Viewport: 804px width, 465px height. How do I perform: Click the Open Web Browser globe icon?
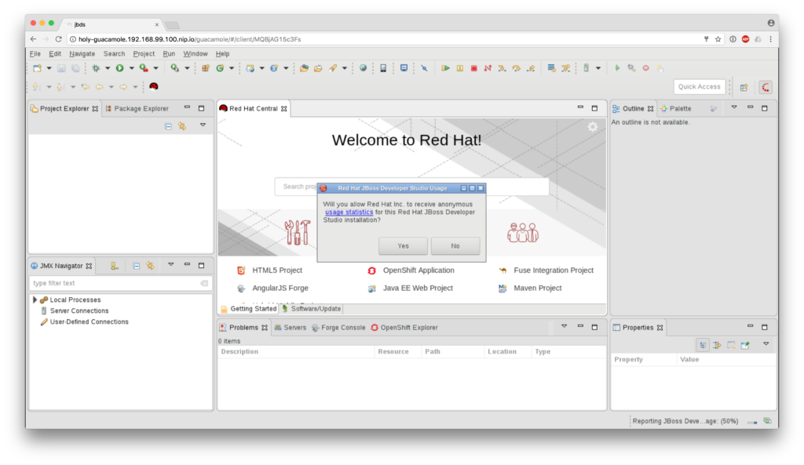tap(363, 68)
